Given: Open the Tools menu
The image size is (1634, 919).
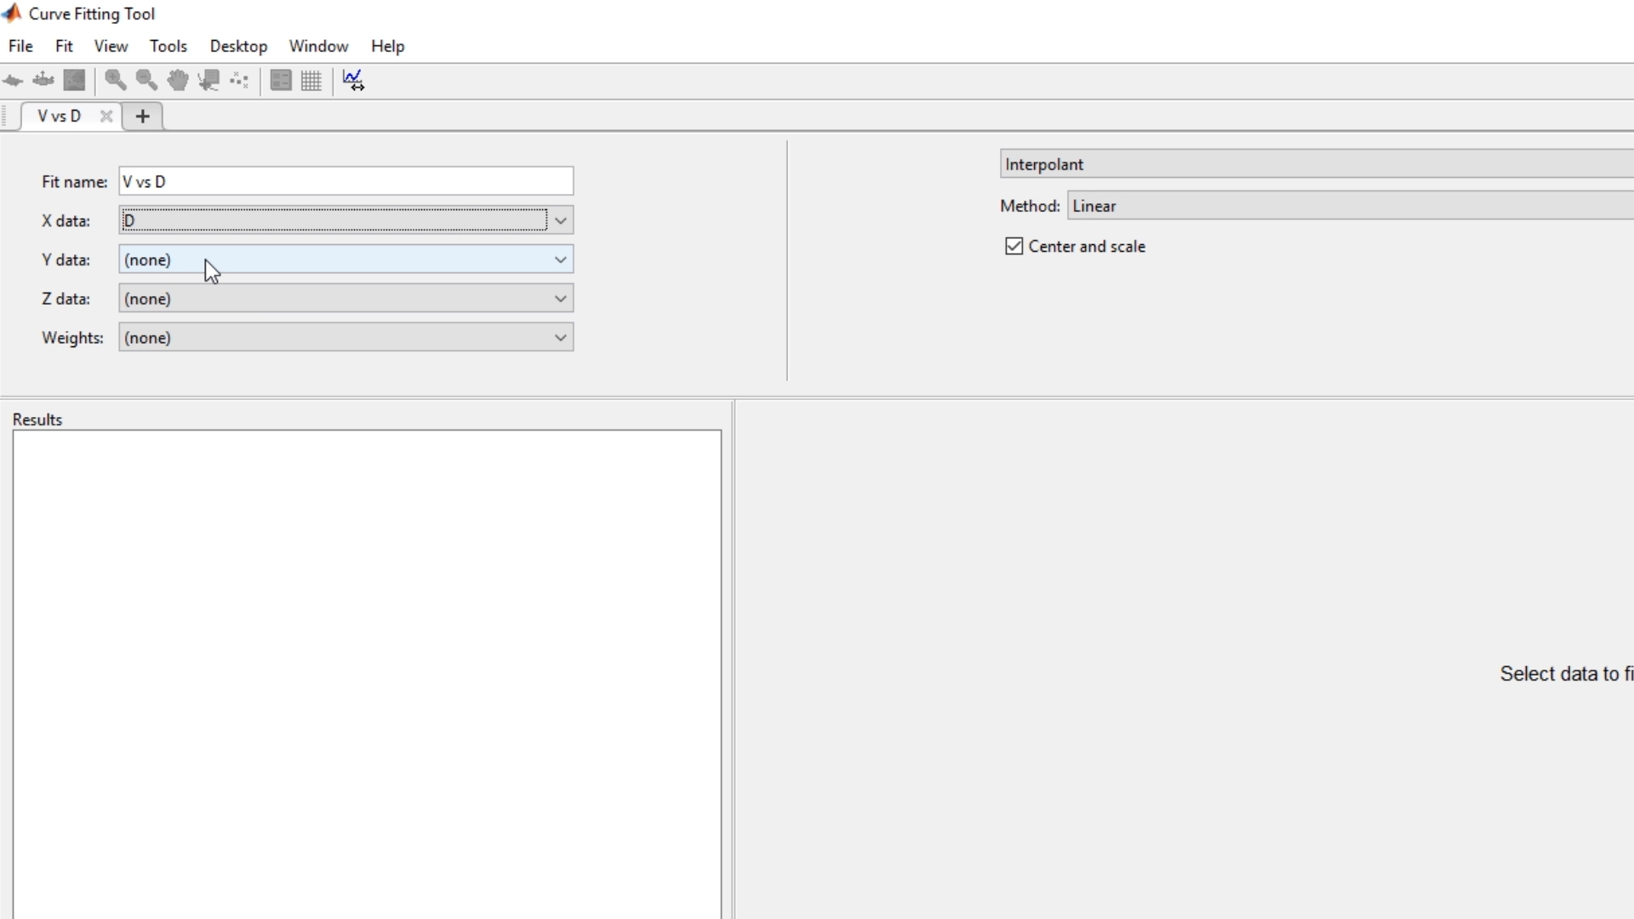Looking at the screenshot, I should (x=168, y=46).
